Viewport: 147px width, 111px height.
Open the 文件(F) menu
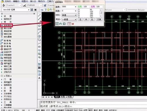8,1
